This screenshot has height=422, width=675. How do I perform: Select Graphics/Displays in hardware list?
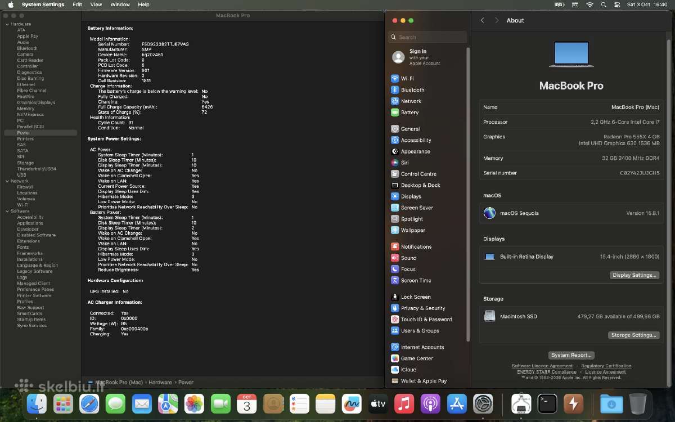(36, 102)
